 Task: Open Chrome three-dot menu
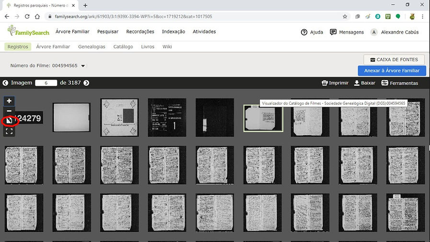click(x=423, y=16)
